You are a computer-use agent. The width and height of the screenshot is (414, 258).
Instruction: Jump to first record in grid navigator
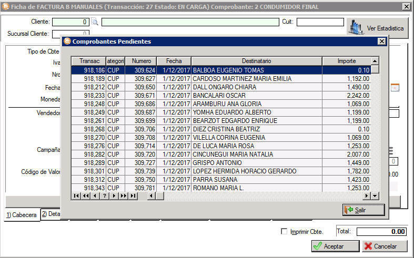pyautogui.click(x=76, y=196)
